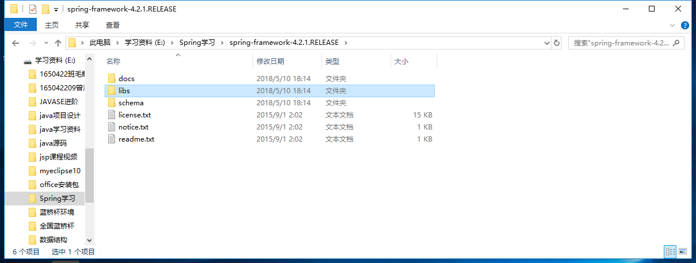
Task: Open the 文件 menu tab
Action: coord(21,25)
